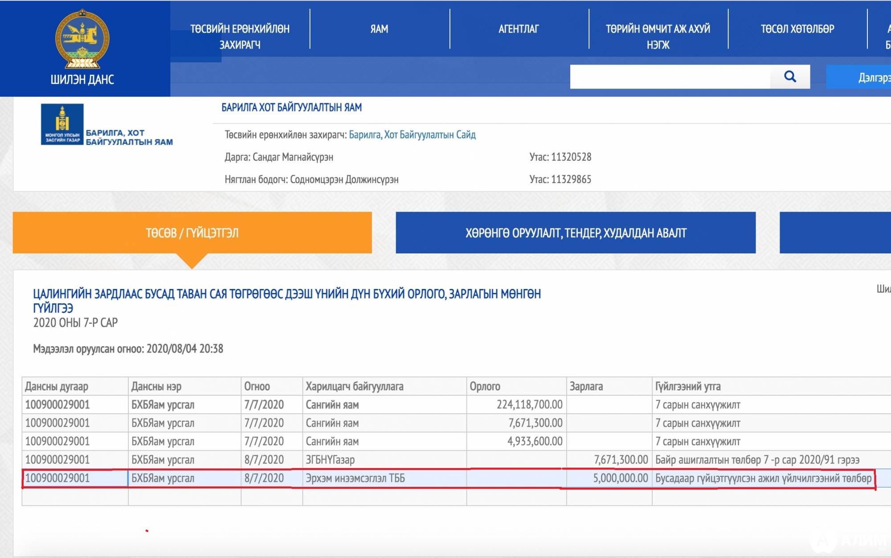The width and height of the screenshot is (891, 558).
Task: Click the Дансны дугаар column header
Action: click(75, 386)
